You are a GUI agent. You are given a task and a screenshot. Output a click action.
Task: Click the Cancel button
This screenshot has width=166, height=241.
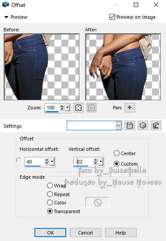[x=85, y=233]
